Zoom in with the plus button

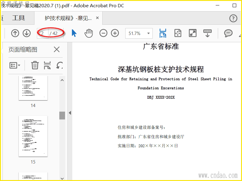[115, 33]
